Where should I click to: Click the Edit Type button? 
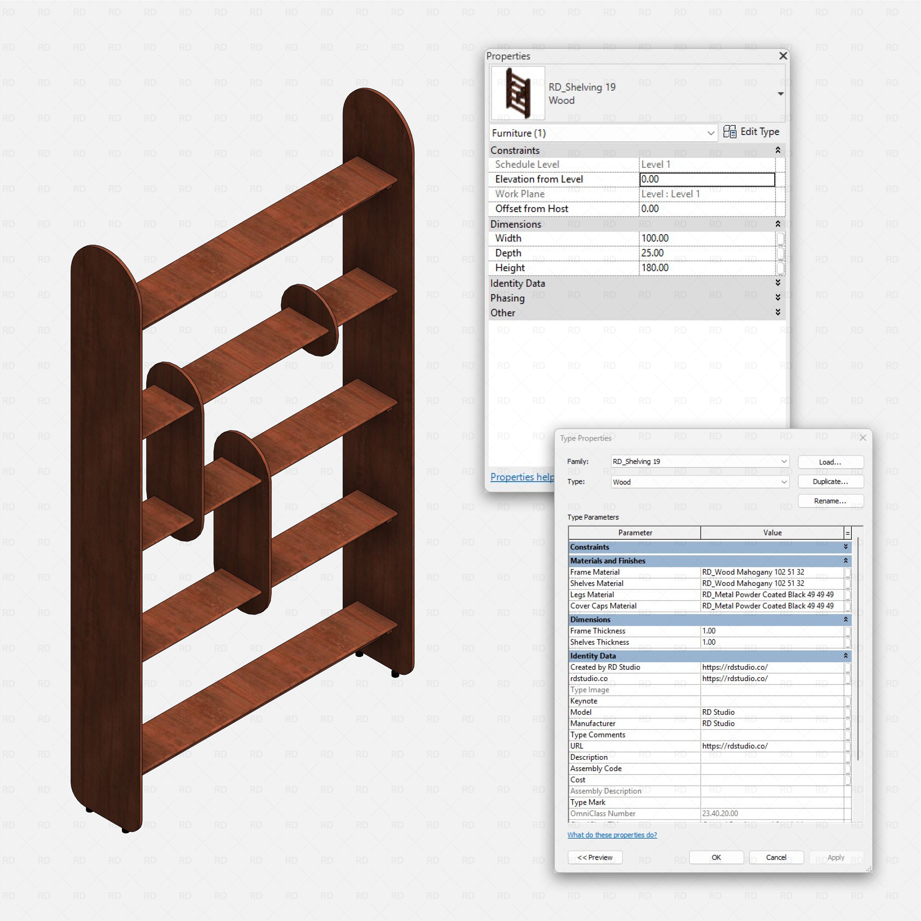(751, 132)
